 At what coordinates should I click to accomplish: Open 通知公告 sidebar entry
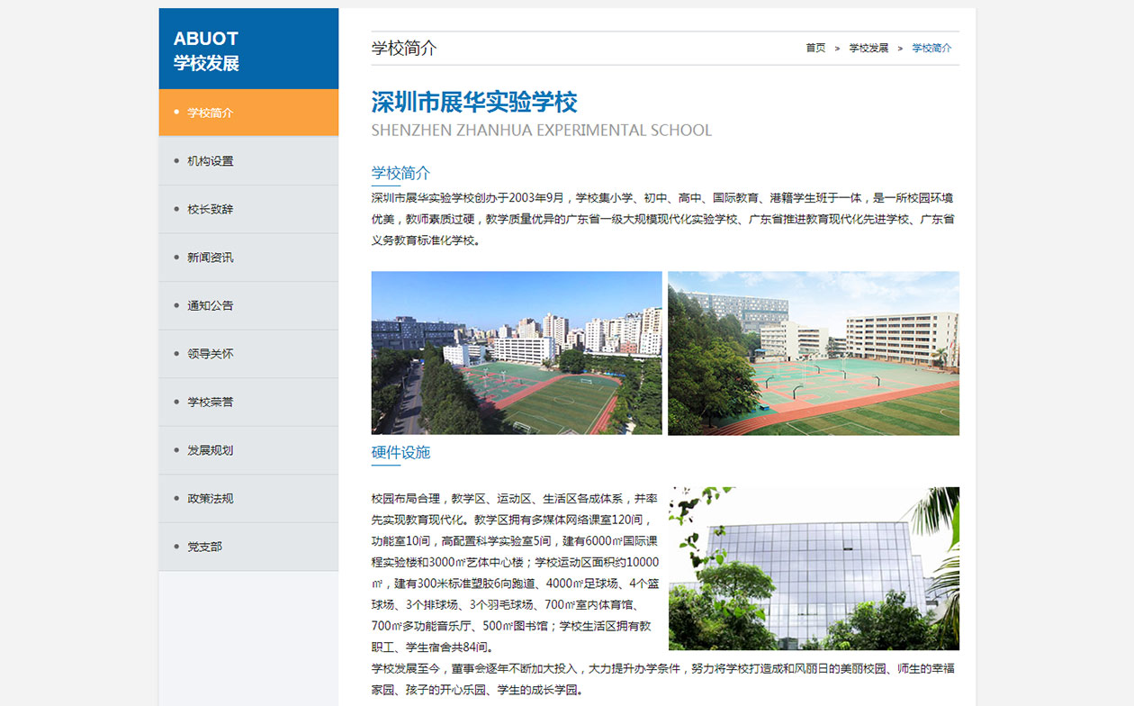[x=248, y=305]
